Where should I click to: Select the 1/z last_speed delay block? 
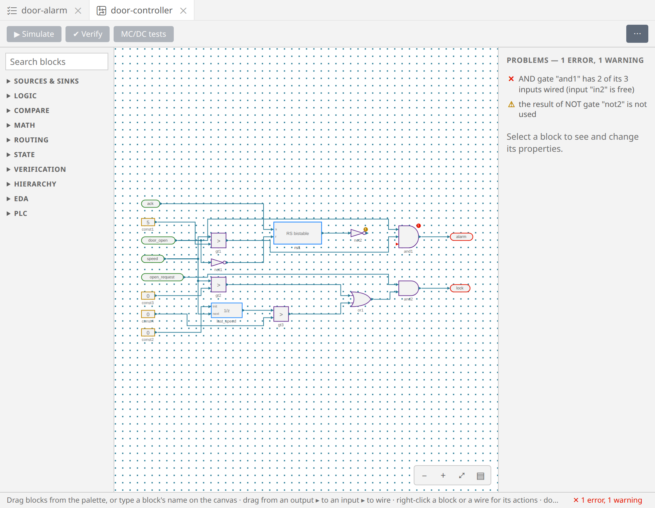(227, 310)
